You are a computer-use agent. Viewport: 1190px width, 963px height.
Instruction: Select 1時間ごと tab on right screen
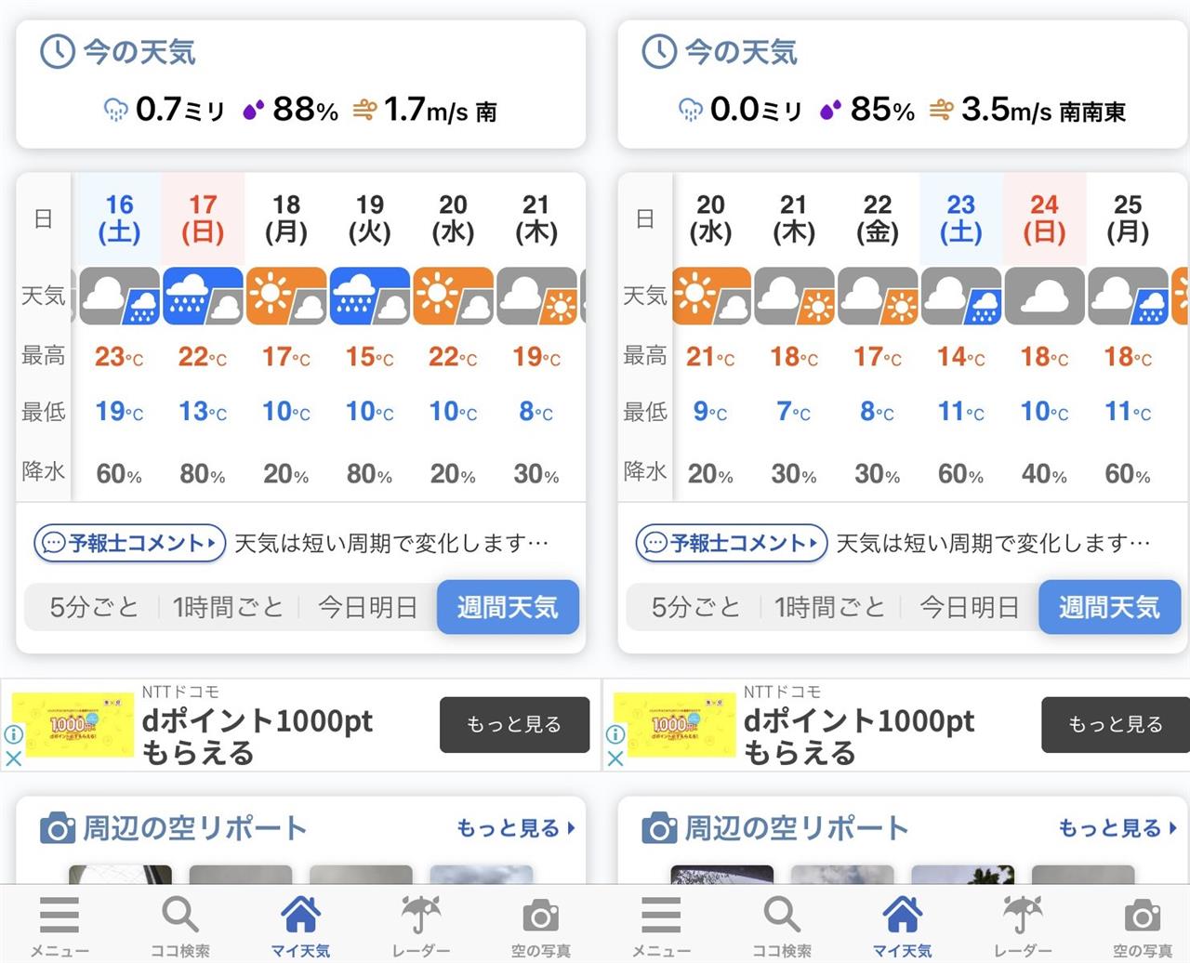(829, 608)
